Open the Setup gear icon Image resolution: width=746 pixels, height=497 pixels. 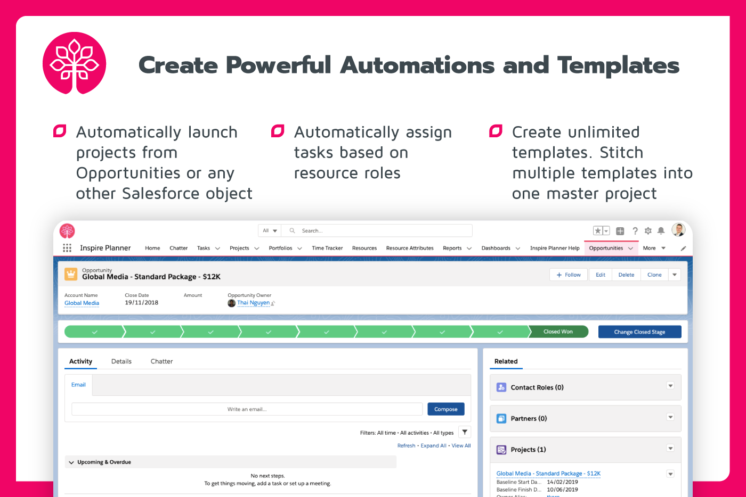point(648,231)
